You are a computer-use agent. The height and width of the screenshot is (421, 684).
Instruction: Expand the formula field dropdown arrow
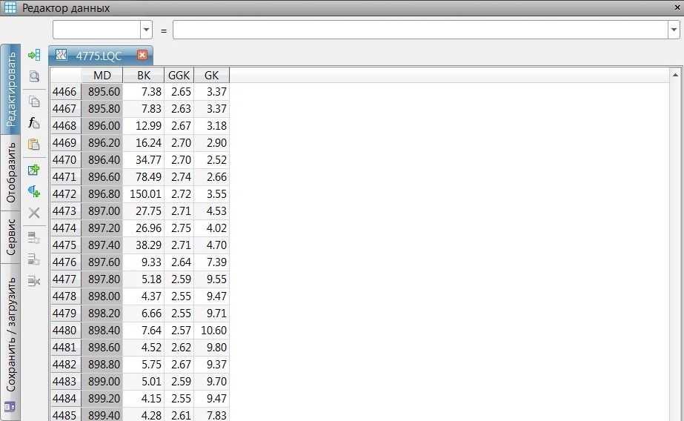click(674, 30)
